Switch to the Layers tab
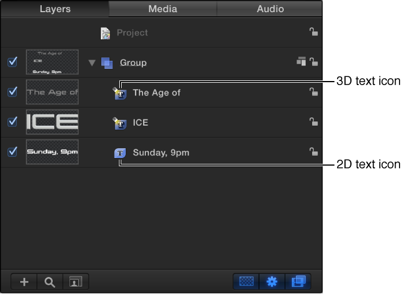Screen dimensions: 410x294 (55, 9)
